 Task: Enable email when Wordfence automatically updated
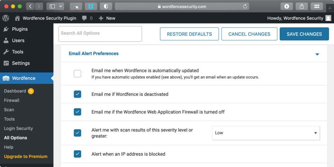(78, 74)
